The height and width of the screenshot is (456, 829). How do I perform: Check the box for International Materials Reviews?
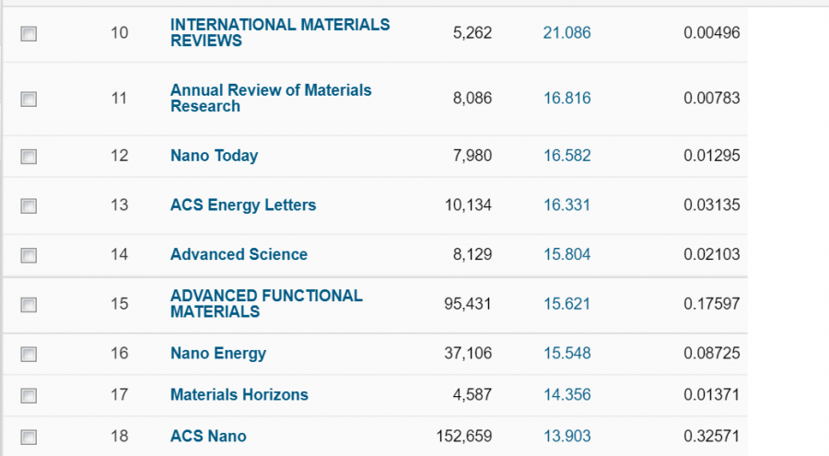pos(29,34)
